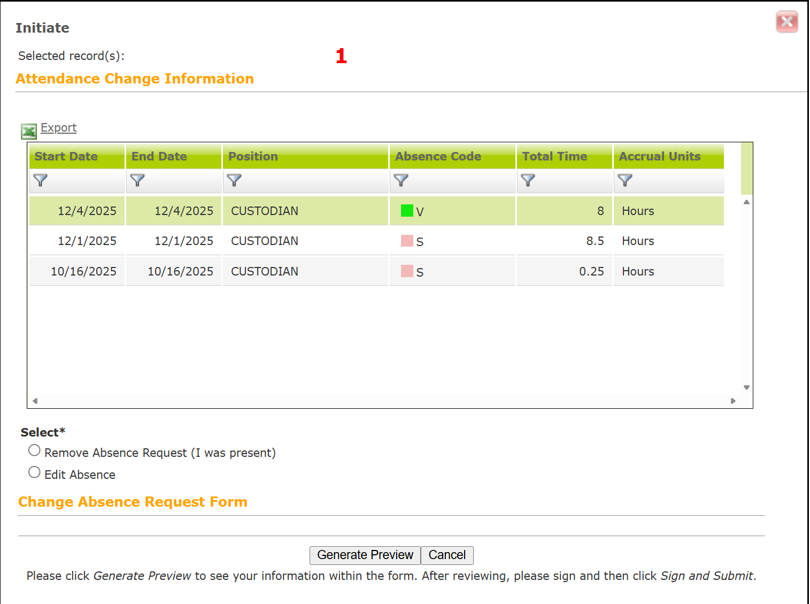Sort by Absence Code column header
Screen dimensions: 810x604
(x=438, y=156)
